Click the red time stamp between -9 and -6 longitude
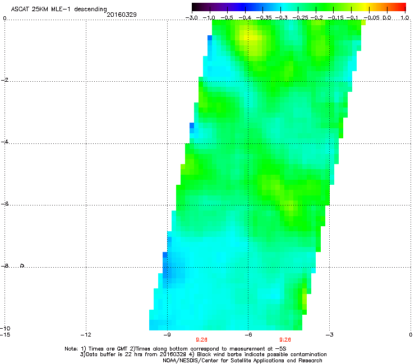The image size is (415, 364). 201,340
